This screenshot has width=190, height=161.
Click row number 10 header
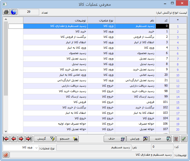click(x=178, y=75)
